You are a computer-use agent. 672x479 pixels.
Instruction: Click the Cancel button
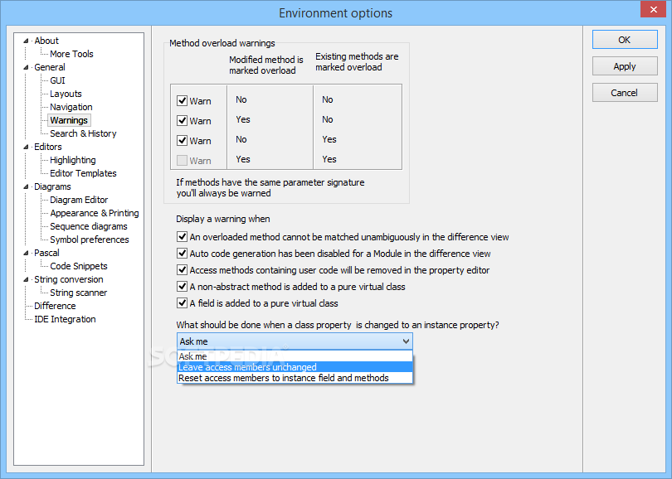625,93
